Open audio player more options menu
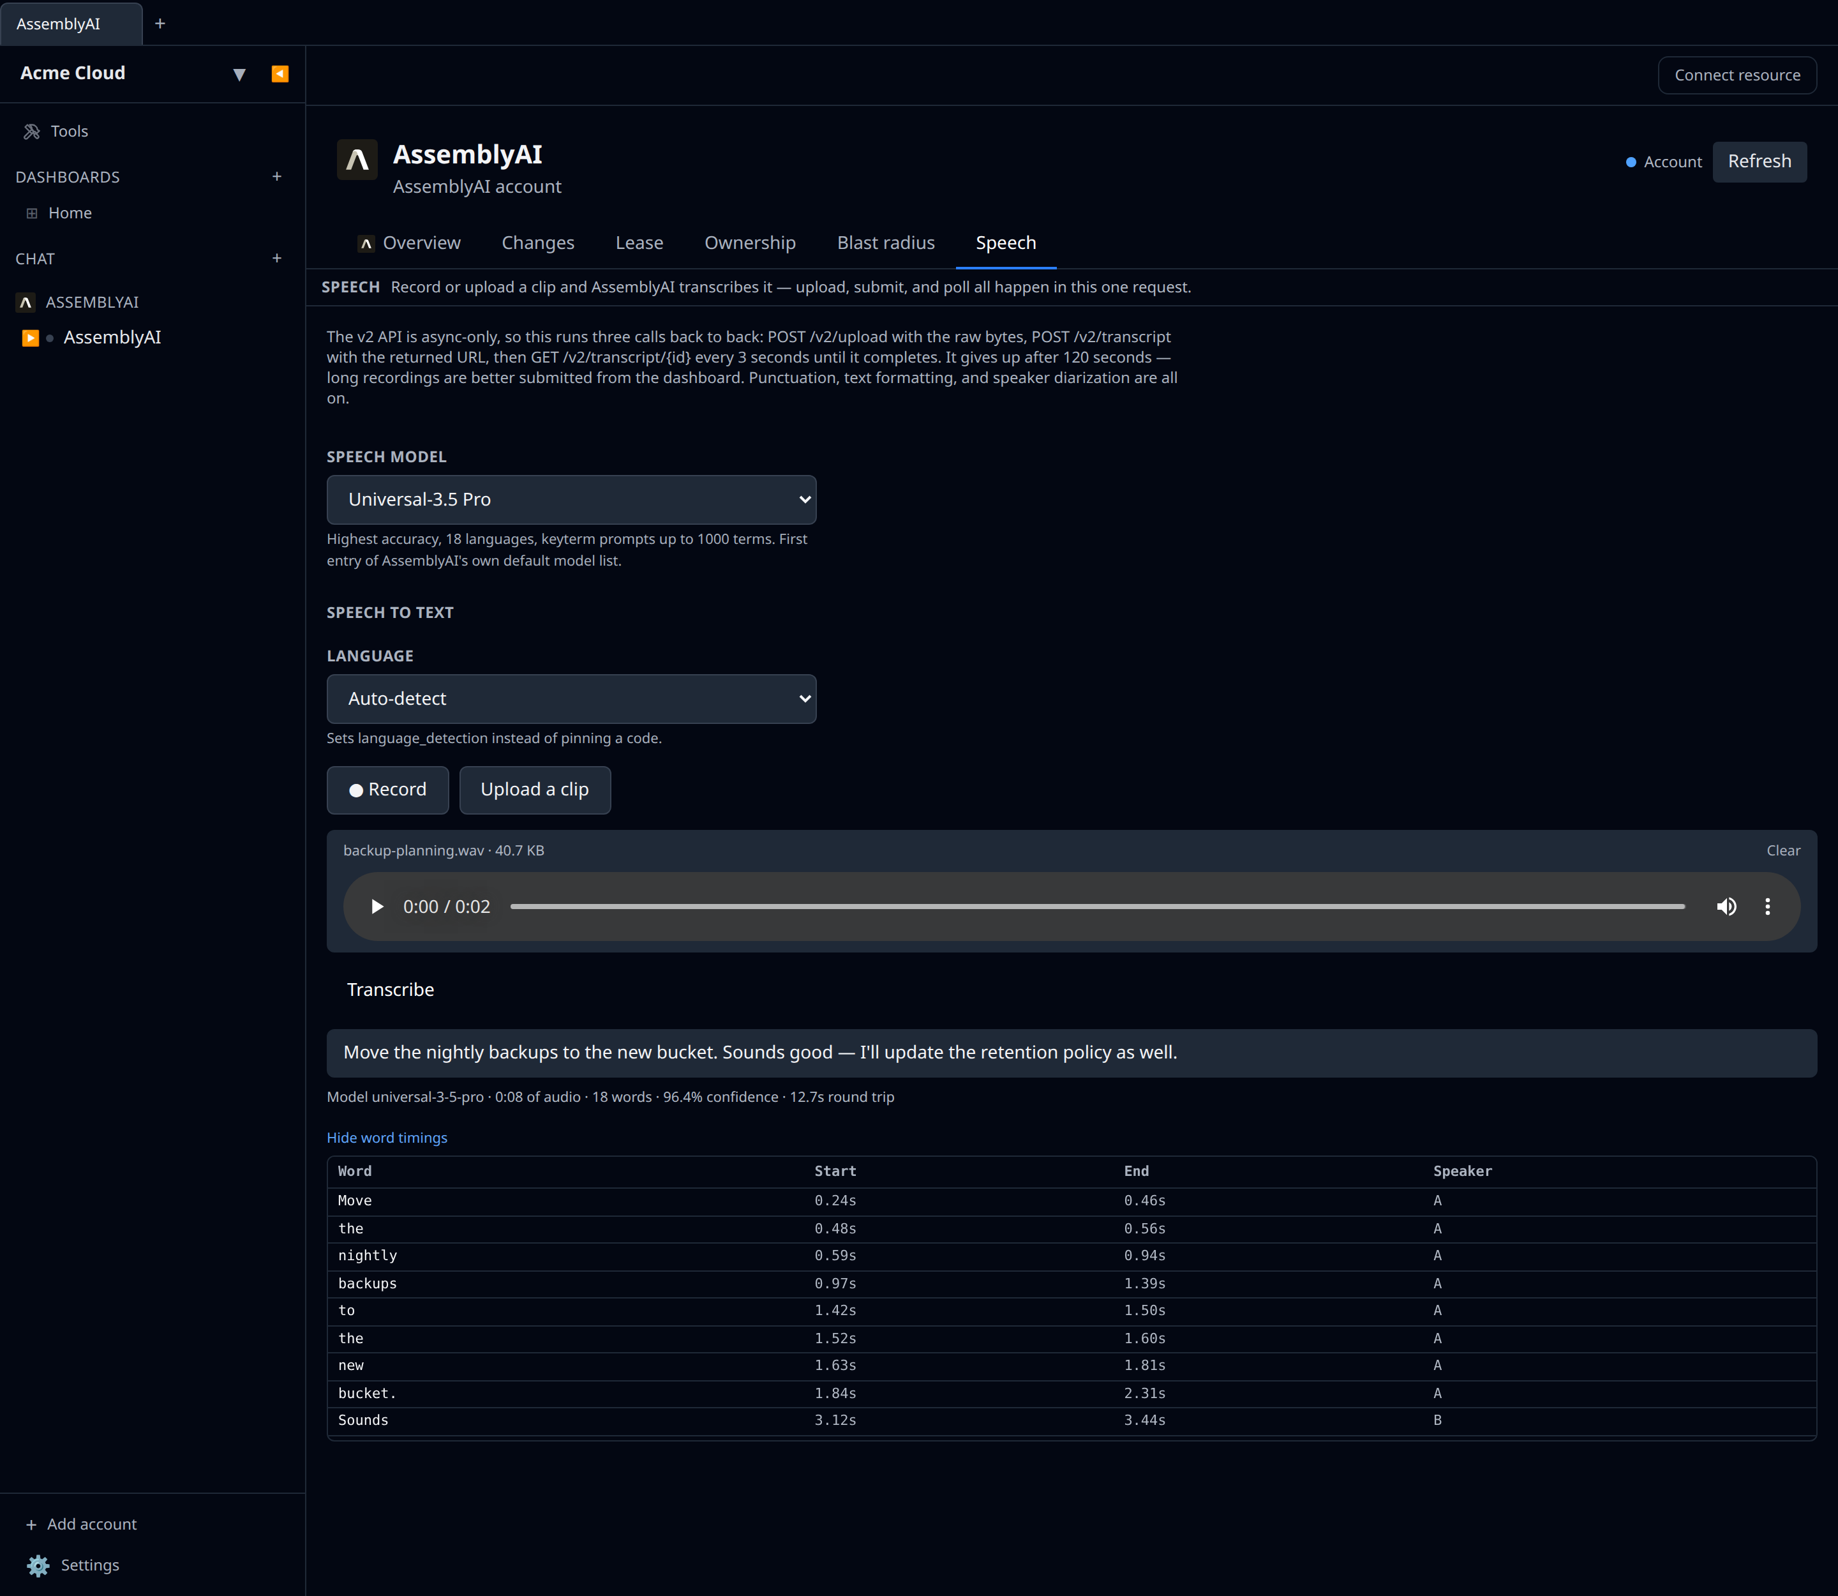1838x1596 pixels. pos(1768,907)
